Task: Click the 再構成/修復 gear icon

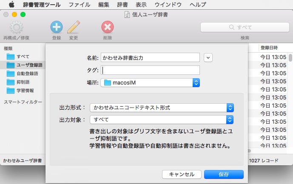Action: pos(17,27)
